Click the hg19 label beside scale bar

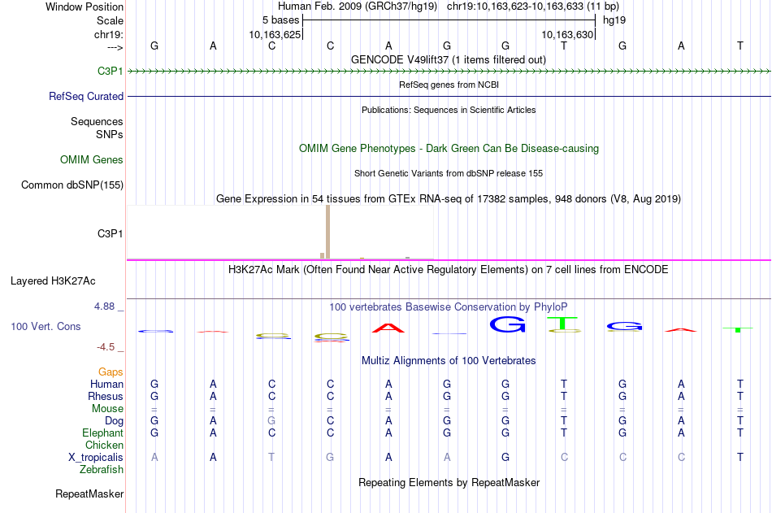(x=614, y=20)
